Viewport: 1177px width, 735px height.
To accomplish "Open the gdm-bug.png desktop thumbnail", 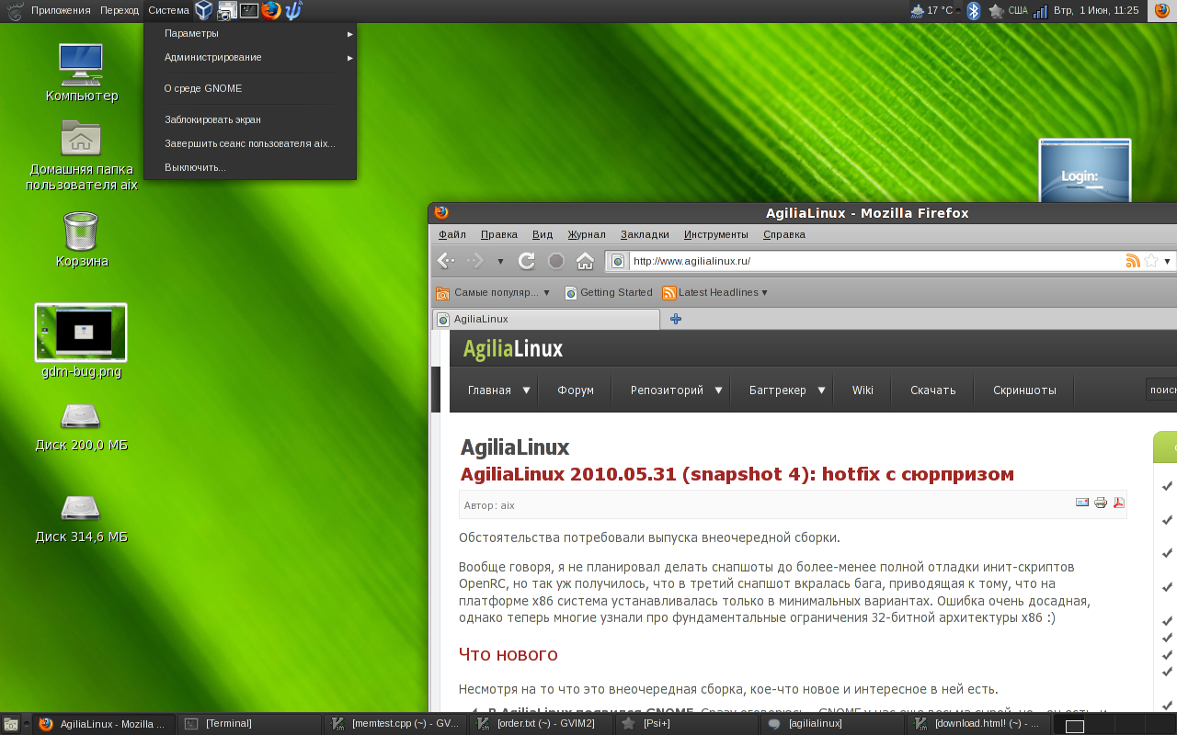I will click(81, 332).
